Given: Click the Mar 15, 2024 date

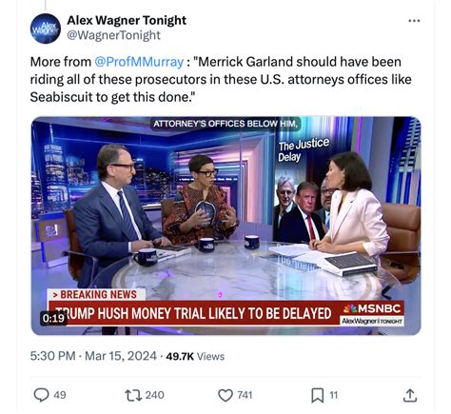Looking at the screenshot, I should (x=121, y=356).
